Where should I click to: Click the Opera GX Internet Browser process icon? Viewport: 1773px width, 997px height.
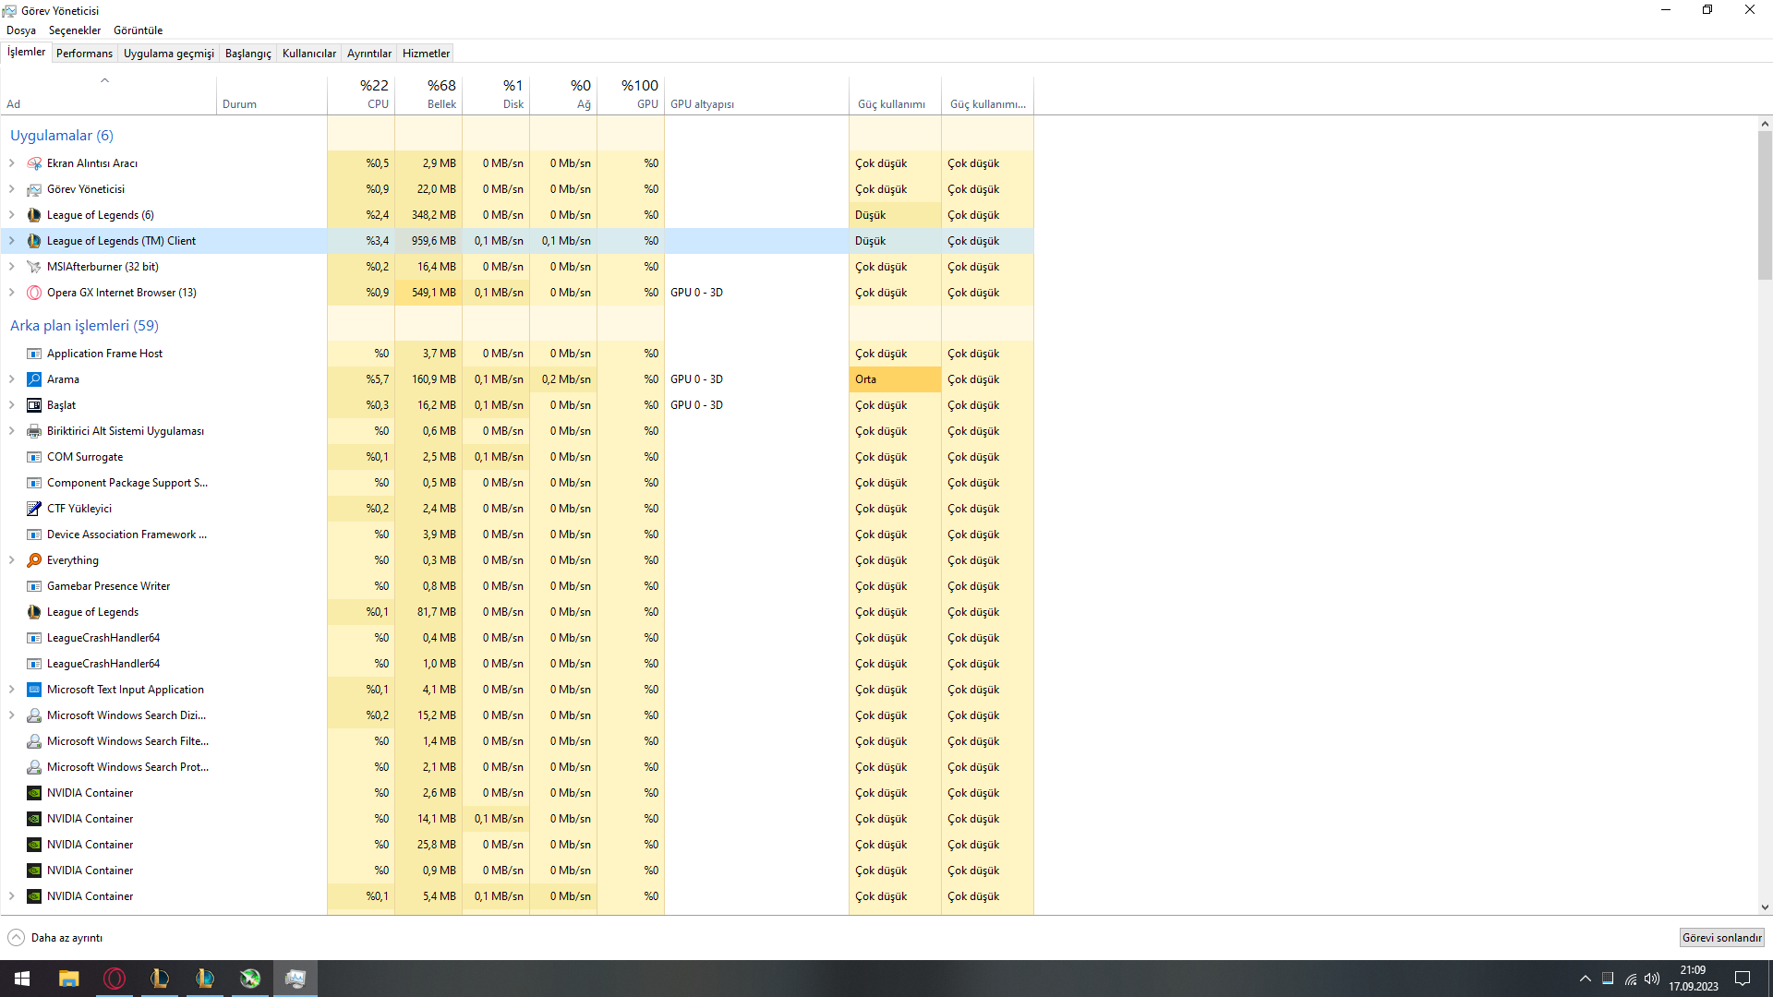click(34, 293)
